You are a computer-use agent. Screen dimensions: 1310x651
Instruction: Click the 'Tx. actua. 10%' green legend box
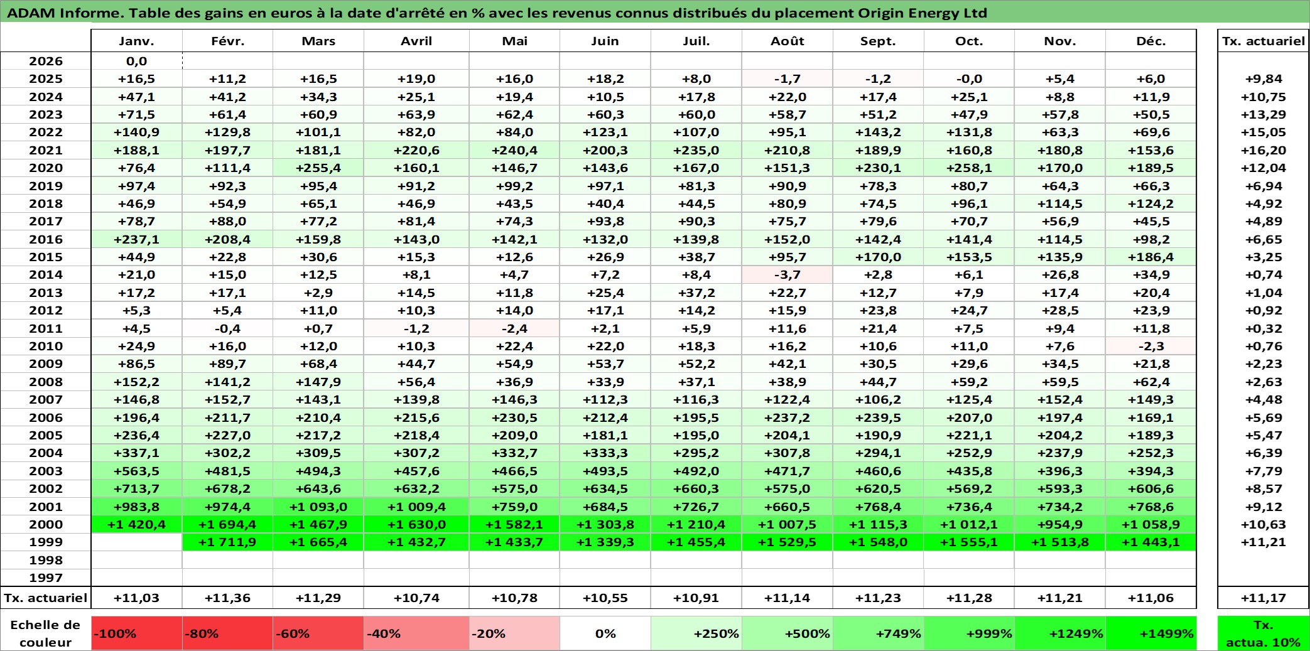click(1264, 633)
